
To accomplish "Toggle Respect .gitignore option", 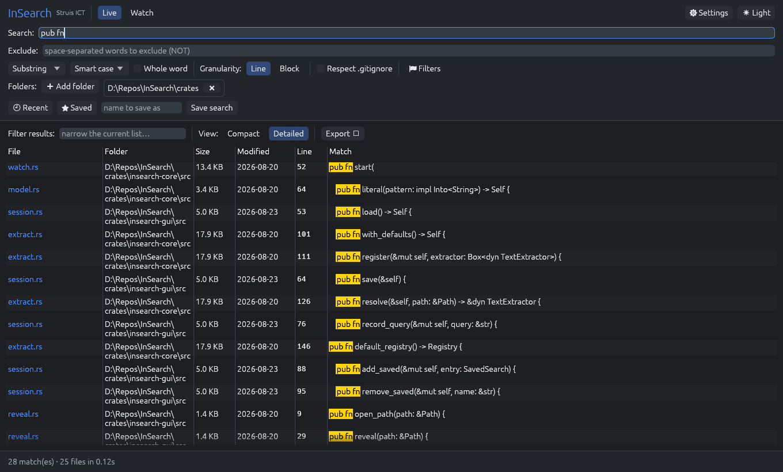I will click(355, 68).
